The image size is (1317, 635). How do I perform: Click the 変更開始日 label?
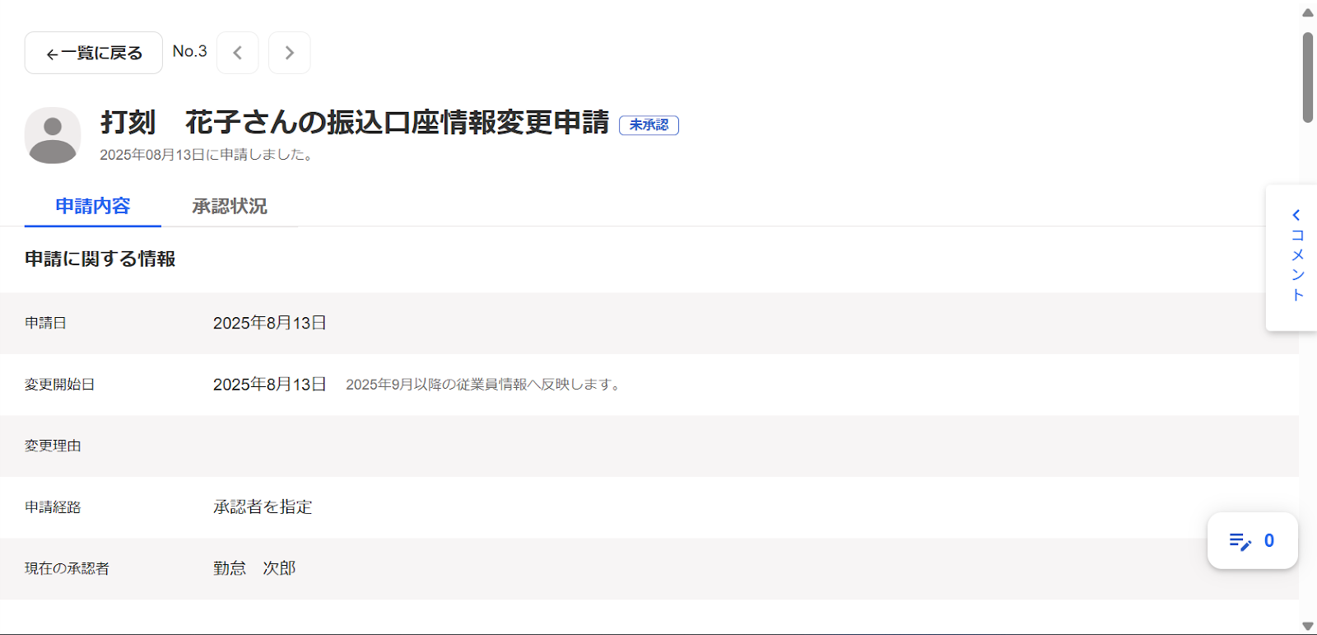60,385
